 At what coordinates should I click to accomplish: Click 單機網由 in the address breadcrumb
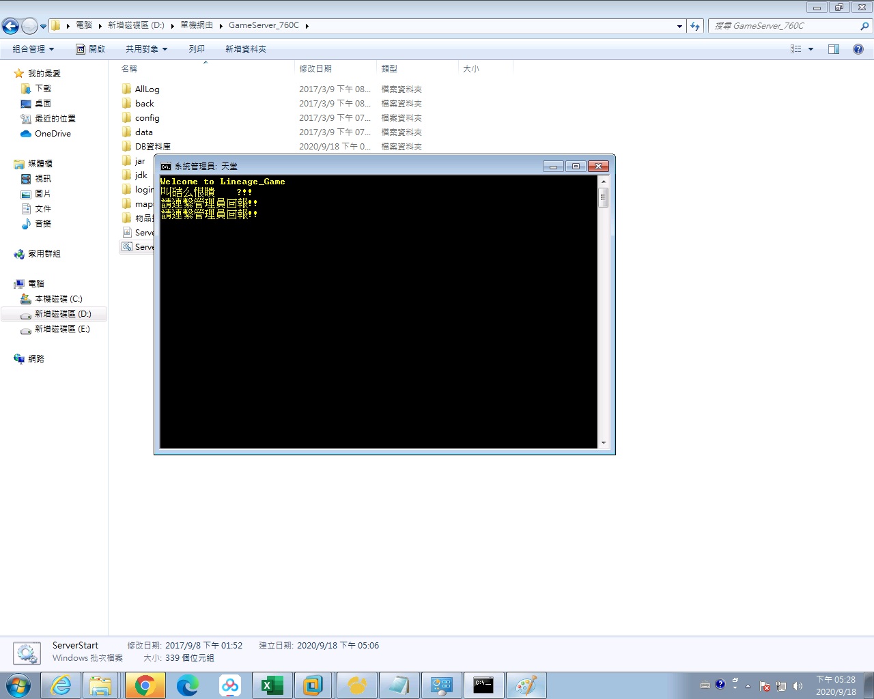coord(197,25)
